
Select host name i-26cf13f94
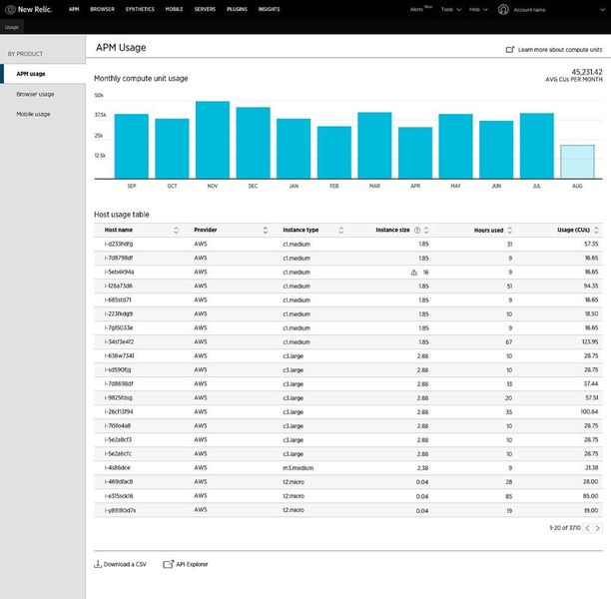tap(119, 412)
